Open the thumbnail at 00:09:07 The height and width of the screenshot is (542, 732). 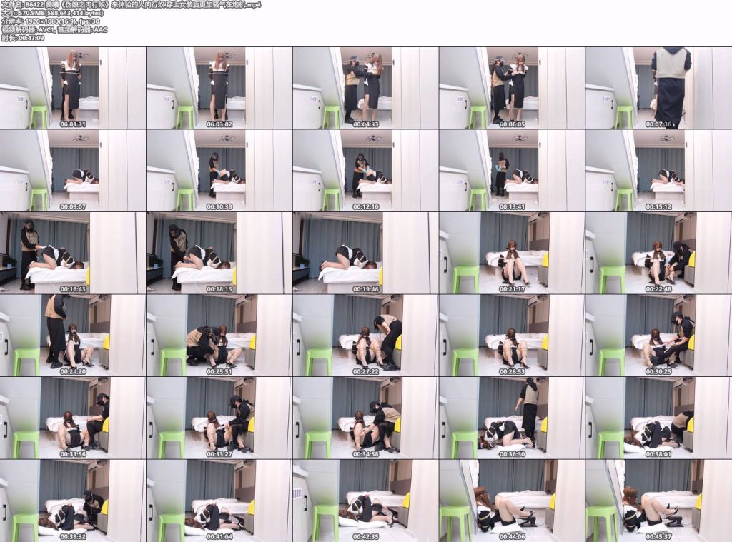pyautogui.click(x=73, y=170)
